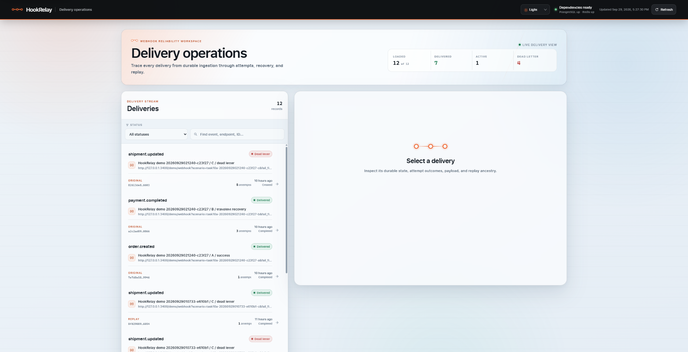Click the Delivered count of 7

pos(436,63)
